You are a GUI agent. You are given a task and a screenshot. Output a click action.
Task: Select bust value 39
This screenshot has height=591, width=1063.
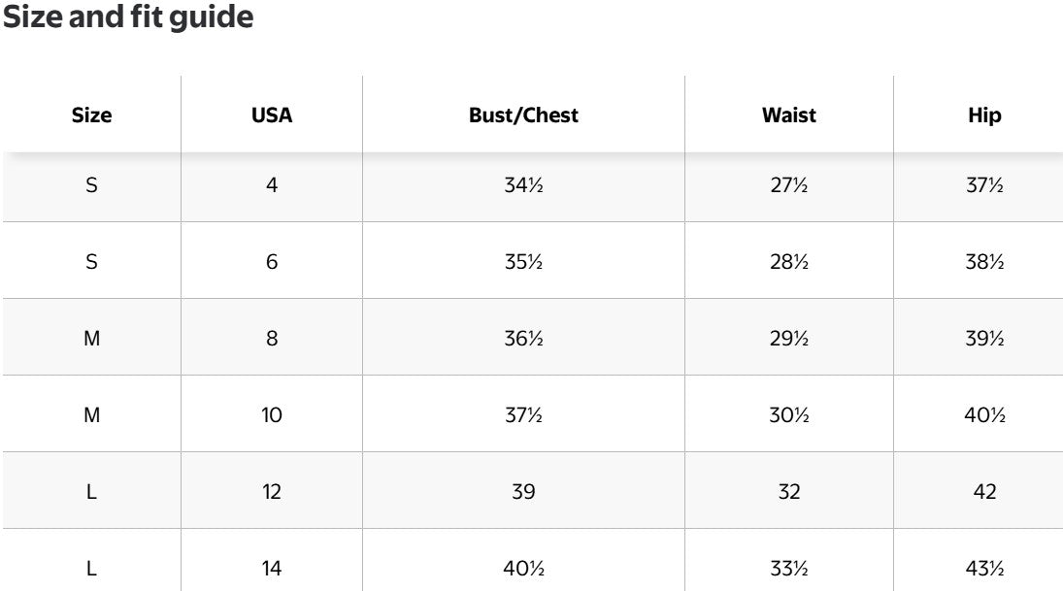pos(523,492)
